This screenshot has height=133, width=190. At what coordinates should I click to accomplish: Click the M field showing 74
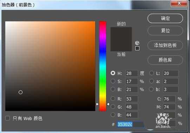point(169,107)
